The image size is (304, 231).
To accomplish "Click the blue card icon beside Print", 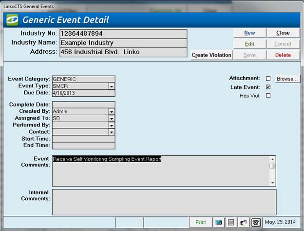I will click(x=220, y=222).
